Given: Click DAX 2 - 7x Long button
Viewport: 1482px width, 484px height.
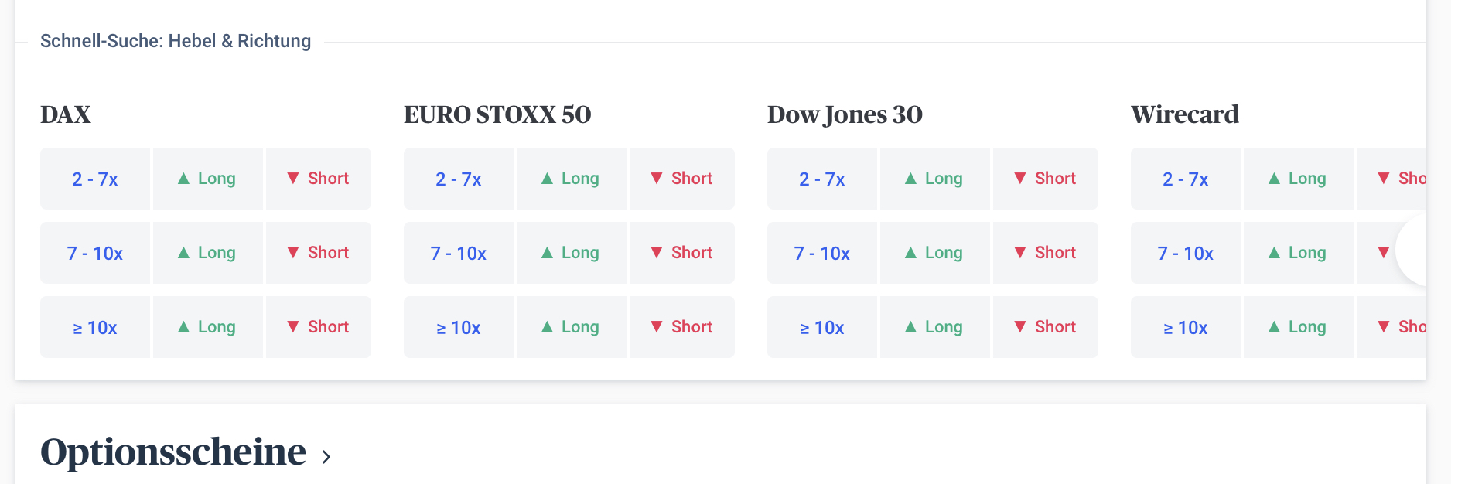Looking at the screenshot, I should point(207,179).
